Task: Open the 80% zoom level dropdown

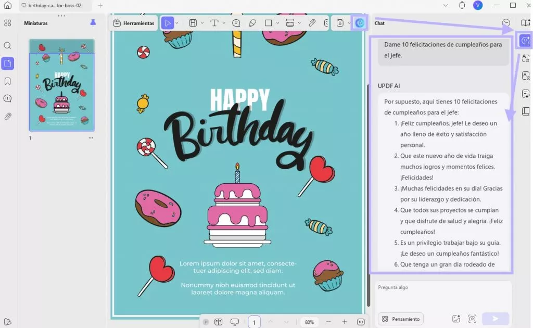Action: coord(309,322)
